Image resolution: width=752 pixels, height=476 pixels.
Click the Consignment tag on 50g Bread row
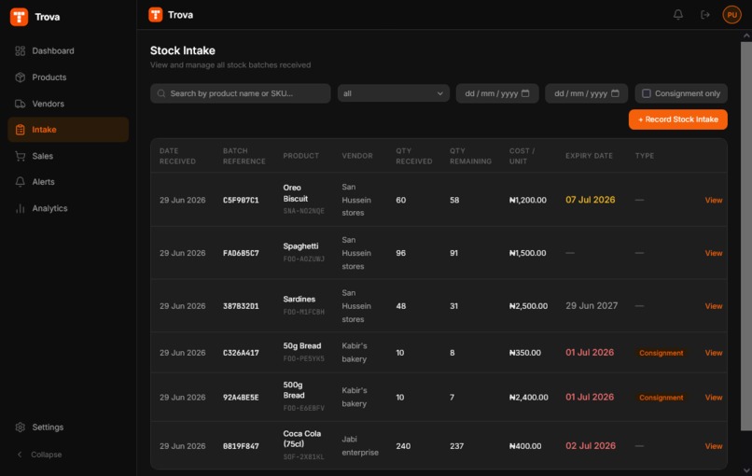coord(661,353)
